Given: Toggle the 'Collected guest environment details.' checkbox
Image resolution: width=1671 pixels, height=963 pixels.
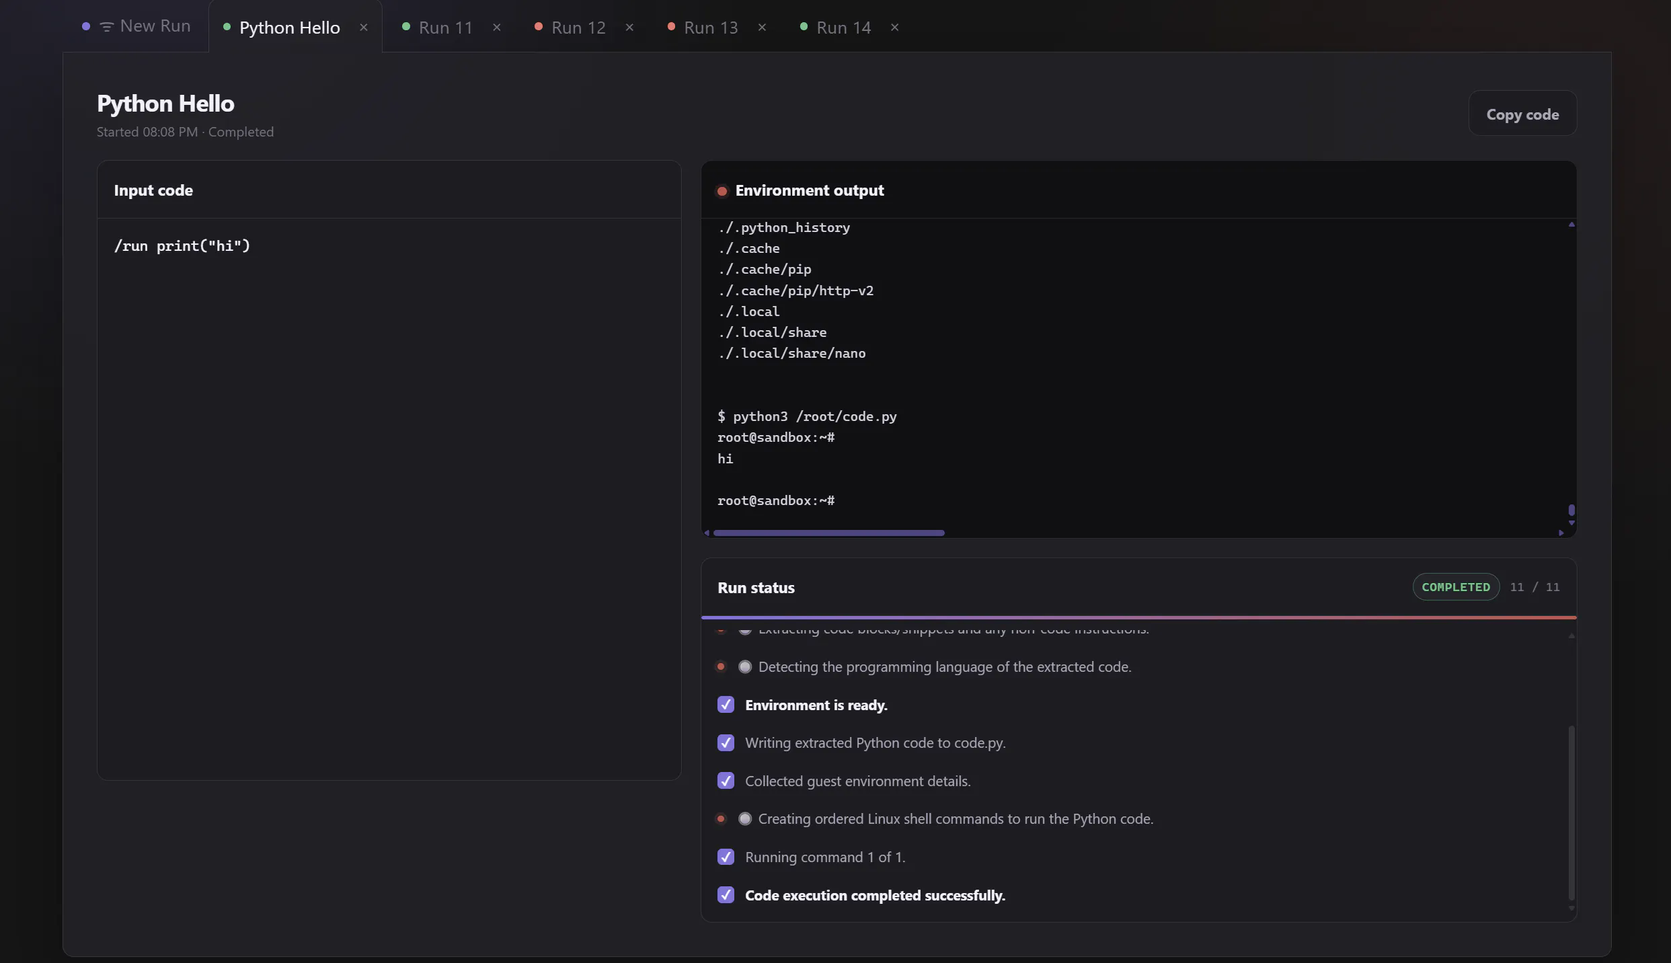Looking at the screenshot, I should 726,781.
